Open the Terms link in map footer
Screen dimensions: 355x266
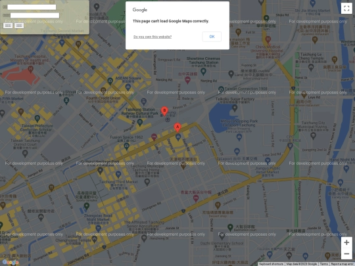point(323,264)
